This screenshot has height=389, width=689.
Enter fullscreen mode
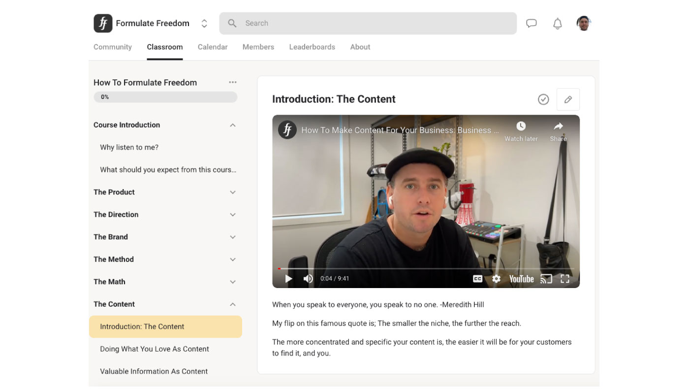(x=565, y=279)
